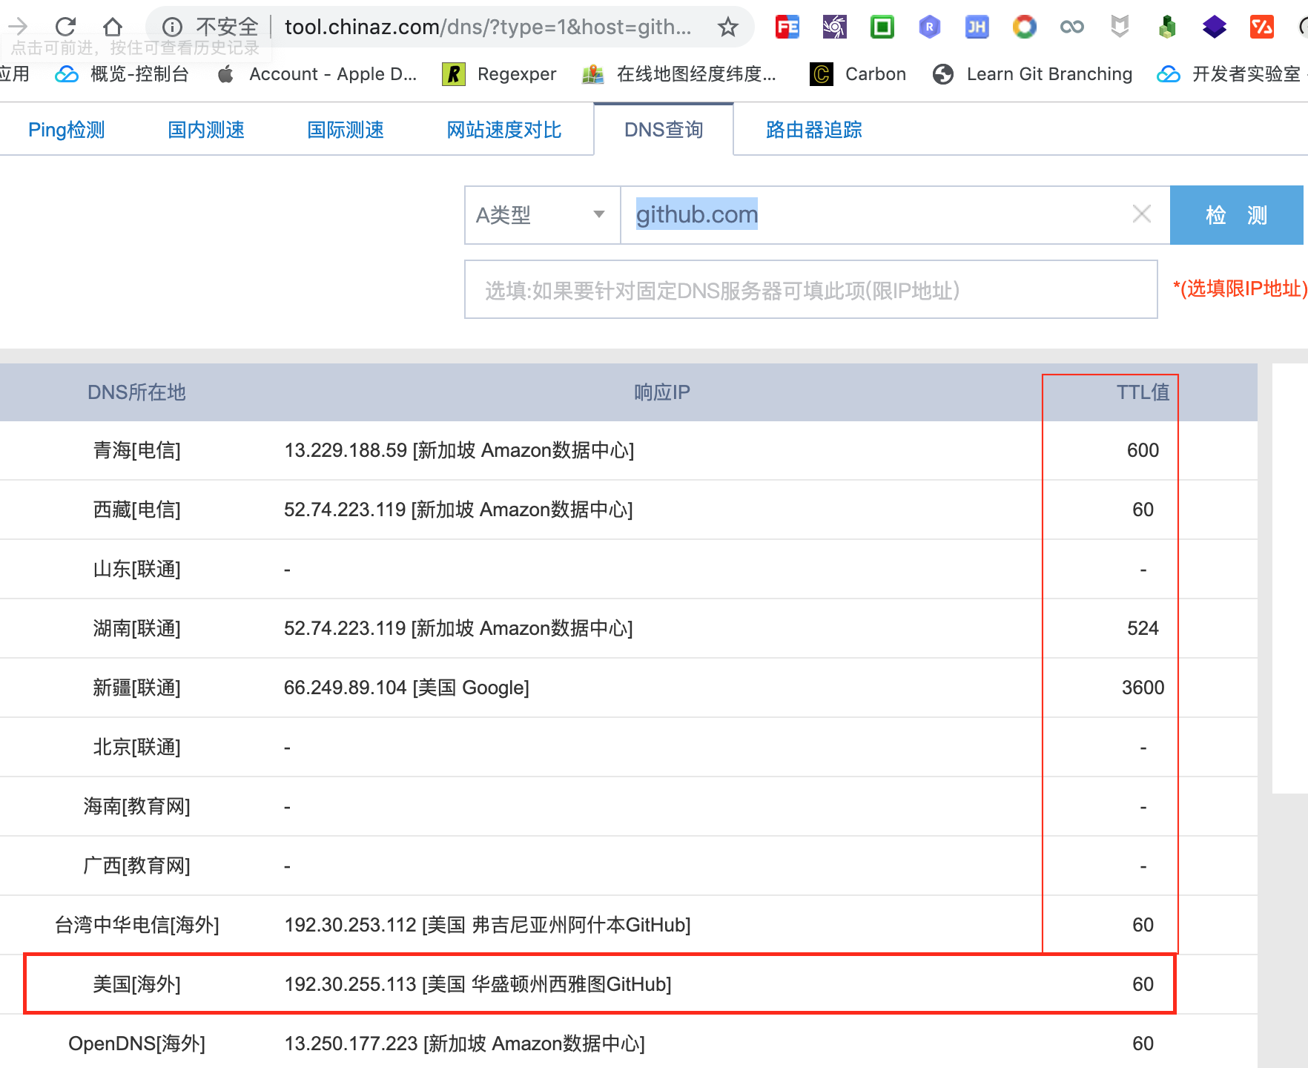
Task: Bookmark this page with the star icon
Action: (x=727, y=27)
